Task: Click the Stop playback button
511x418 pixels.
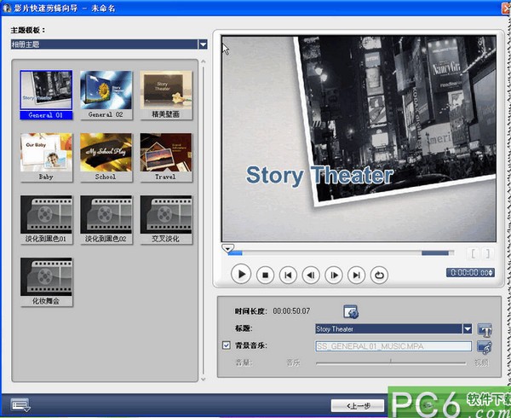Action: pos(265,275)
